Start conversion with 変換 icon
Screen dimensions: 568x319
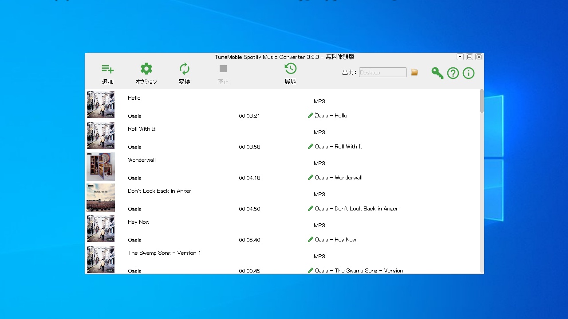(x=184, y=69)
